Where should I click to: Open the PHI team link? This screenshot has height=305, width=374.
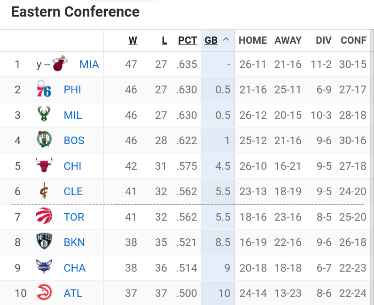tap(72, 90)
